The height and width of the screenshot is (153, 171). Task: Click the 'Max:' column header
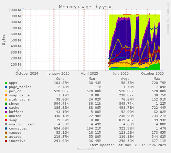(x=158, y=79)
